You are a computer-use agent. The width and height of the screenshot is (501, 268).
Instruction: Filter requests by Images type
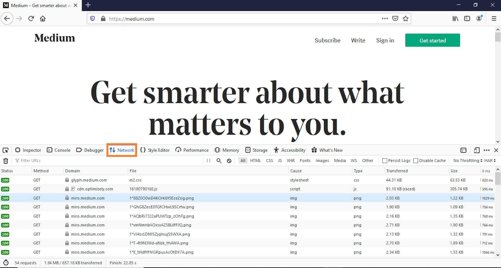(x=322, y=161)
